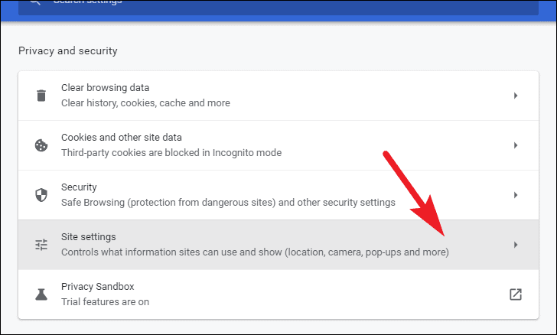Click the Privacy Sandbox flask icon
The image size is (557, 335).
tap(41, 294)
